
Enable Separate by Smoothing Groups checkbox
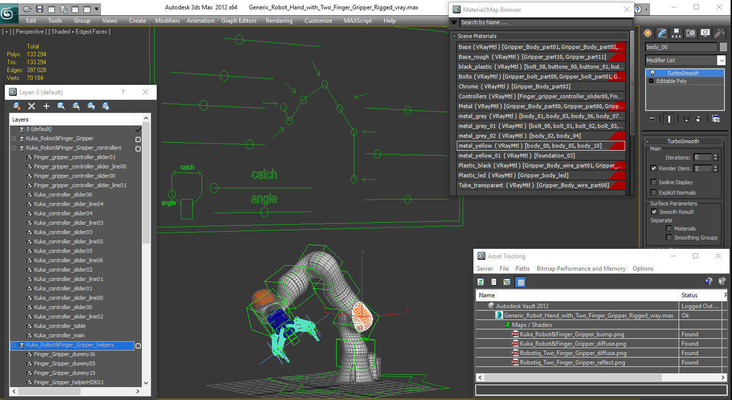click(x=669, y=238)
